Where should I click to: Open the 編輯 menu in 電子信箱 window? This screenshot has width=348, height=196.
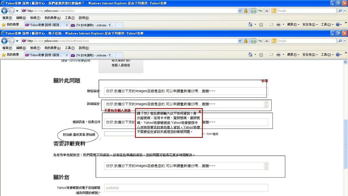(21, 48)
